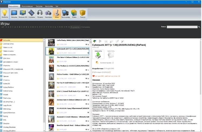Click into the Поиск search field
Screen dimensions: 202x132
click(182, 27)
